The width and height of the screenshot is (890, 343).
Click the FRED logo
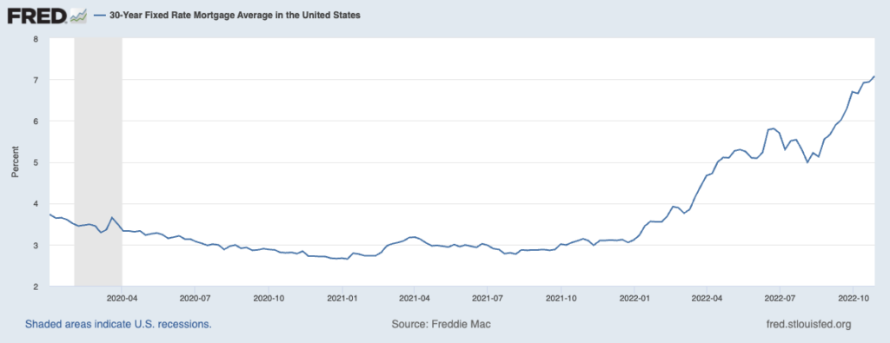coord(37,16)
